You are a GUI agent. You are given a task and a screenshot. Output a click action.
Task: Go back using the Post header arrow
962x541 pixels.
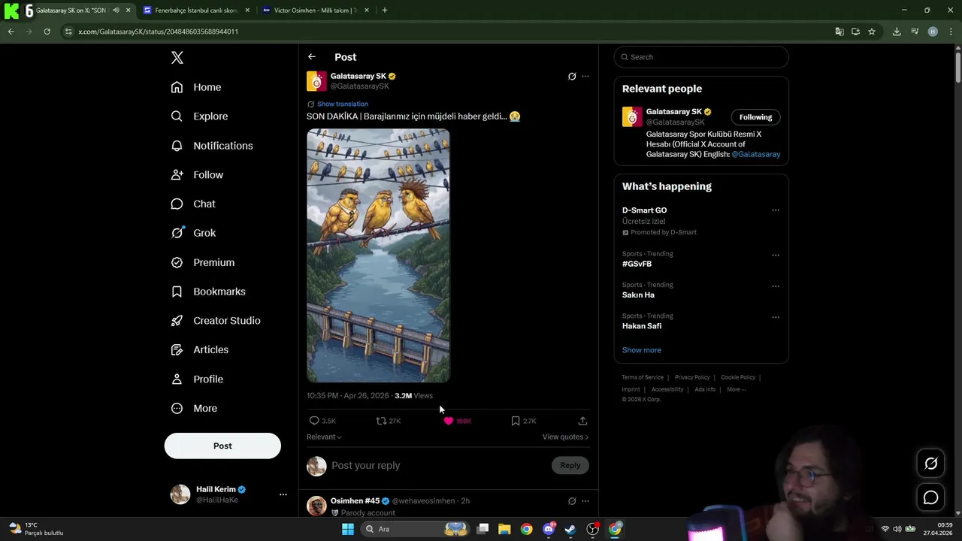[x=312, y=57]
